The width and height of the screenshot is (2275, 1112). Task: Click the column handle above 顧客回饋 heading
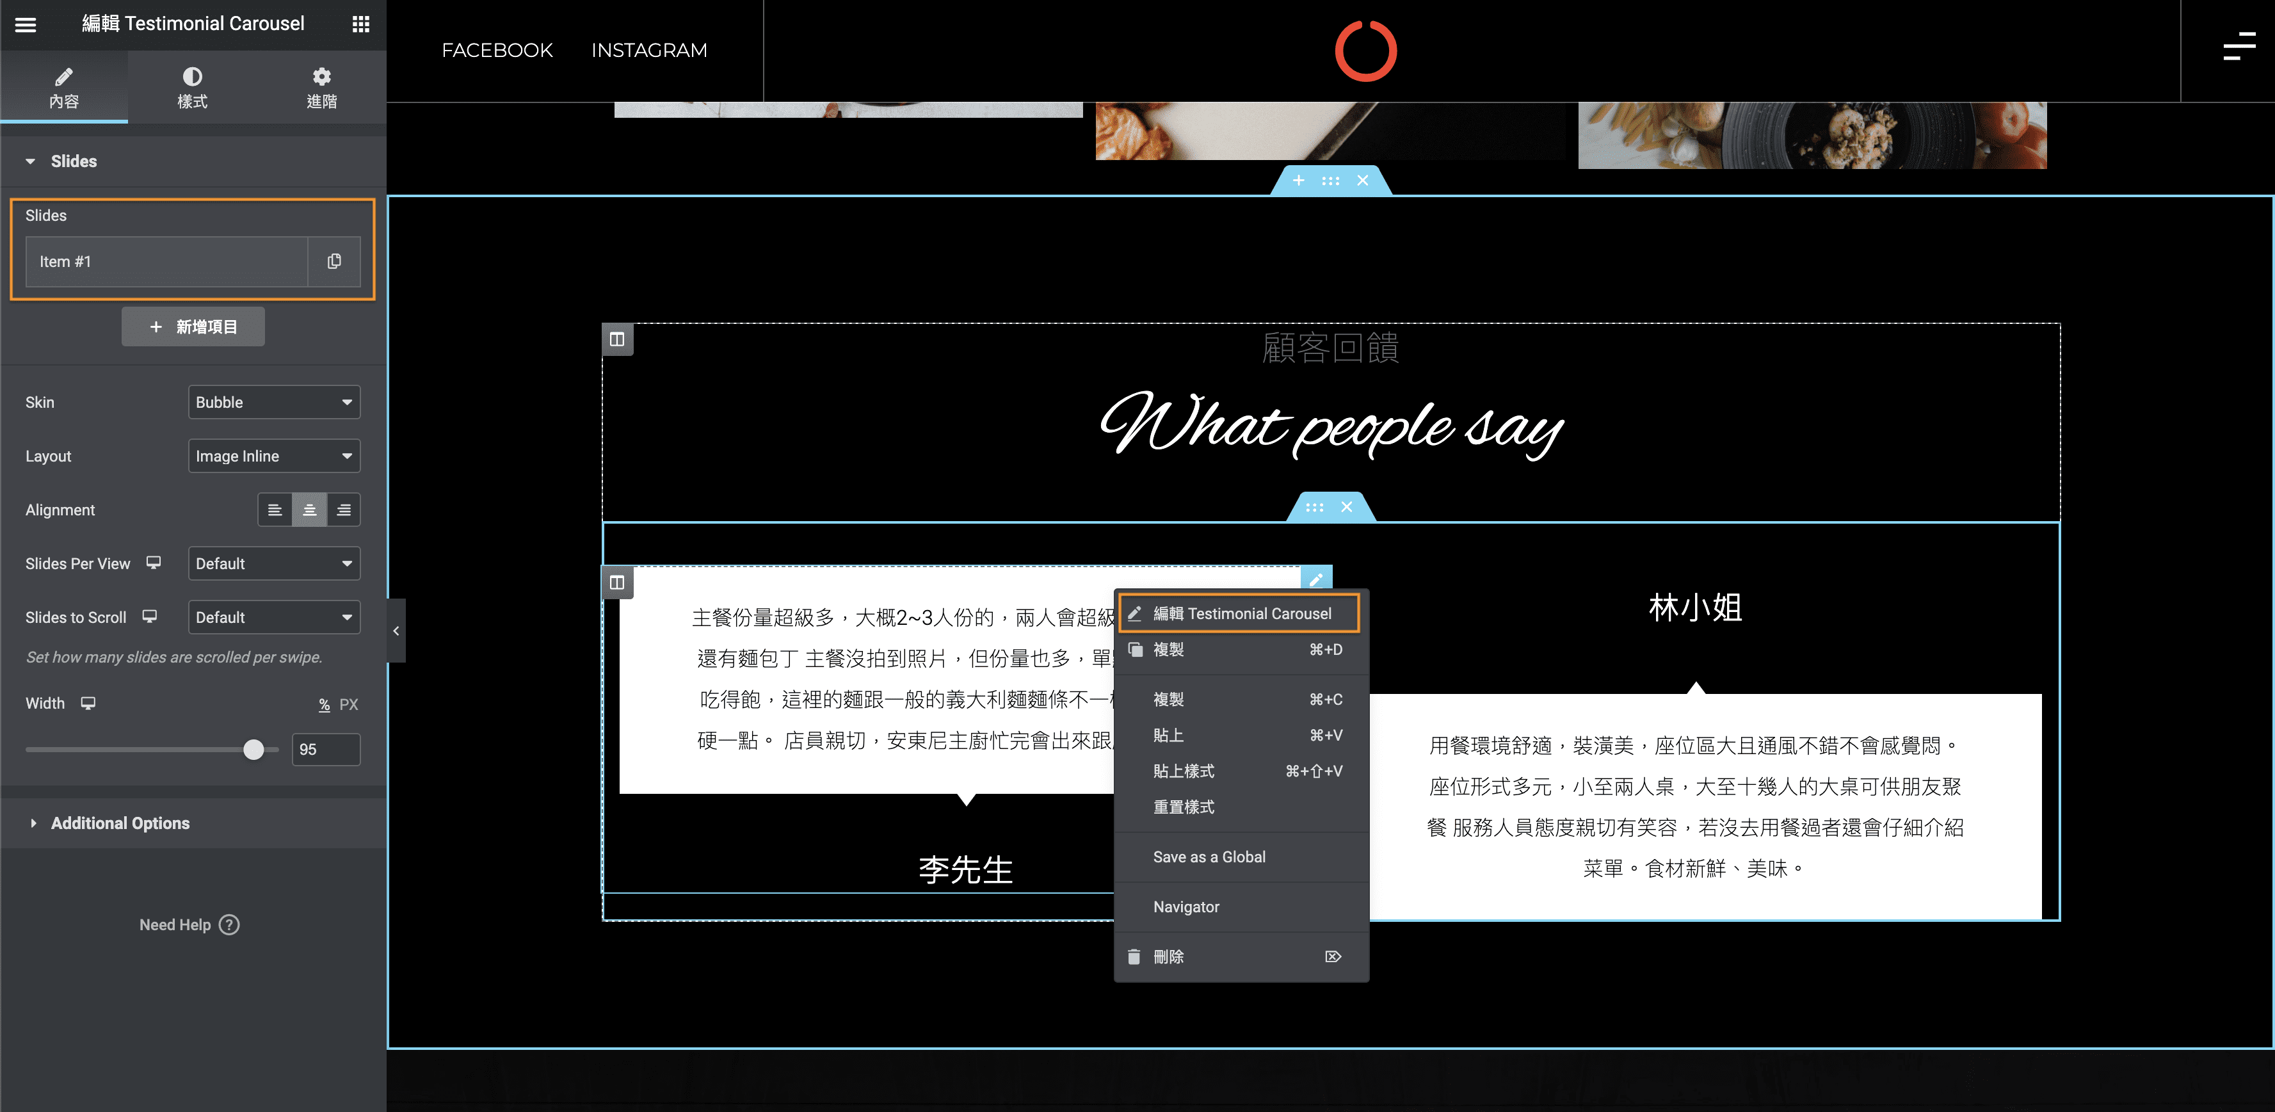[x=617, y=339]
